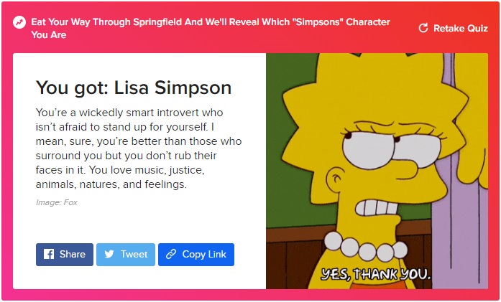Click the "You got: Lisa Simpson" heading
This screenshot has height=302, width=501.
click(133, 88)
